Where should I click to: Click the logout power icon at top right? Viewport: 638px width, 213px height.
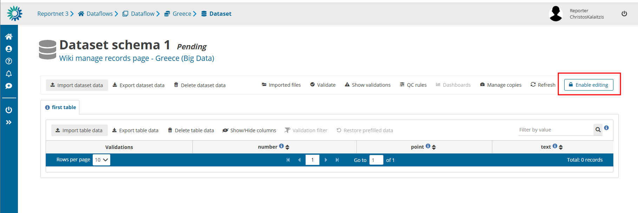pos(624,14)
